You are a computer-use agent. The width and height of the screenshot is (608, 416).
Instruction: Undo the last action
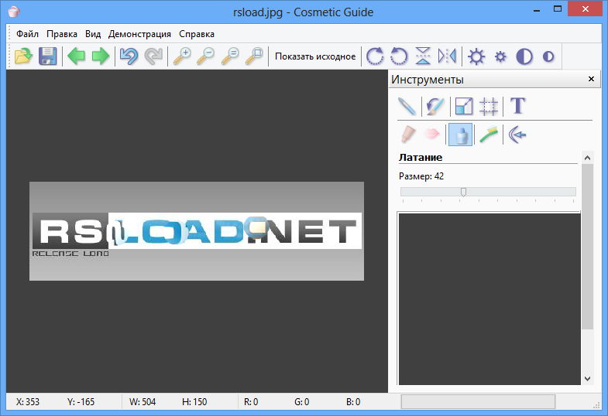point(129,56)
